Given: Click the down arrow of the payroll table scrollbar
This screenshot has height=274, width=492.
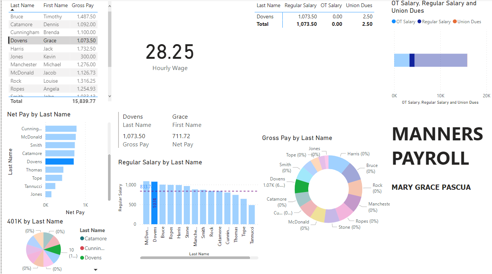Looking at the screenshot, I should click(109, 96).
